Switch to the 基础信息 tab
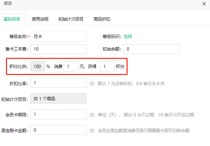Viewport: 210px width, 146px height. [12, 19]
